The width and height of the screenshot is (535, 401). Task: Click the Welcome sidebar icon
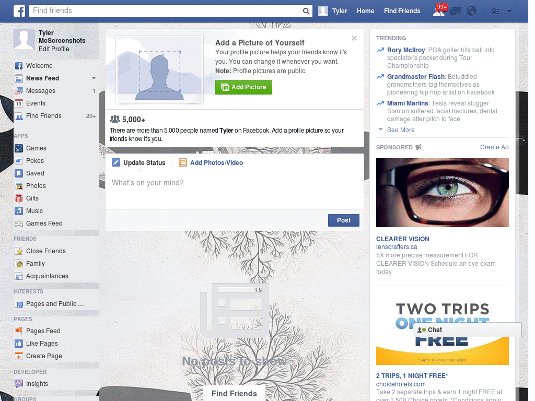(19, 66)
